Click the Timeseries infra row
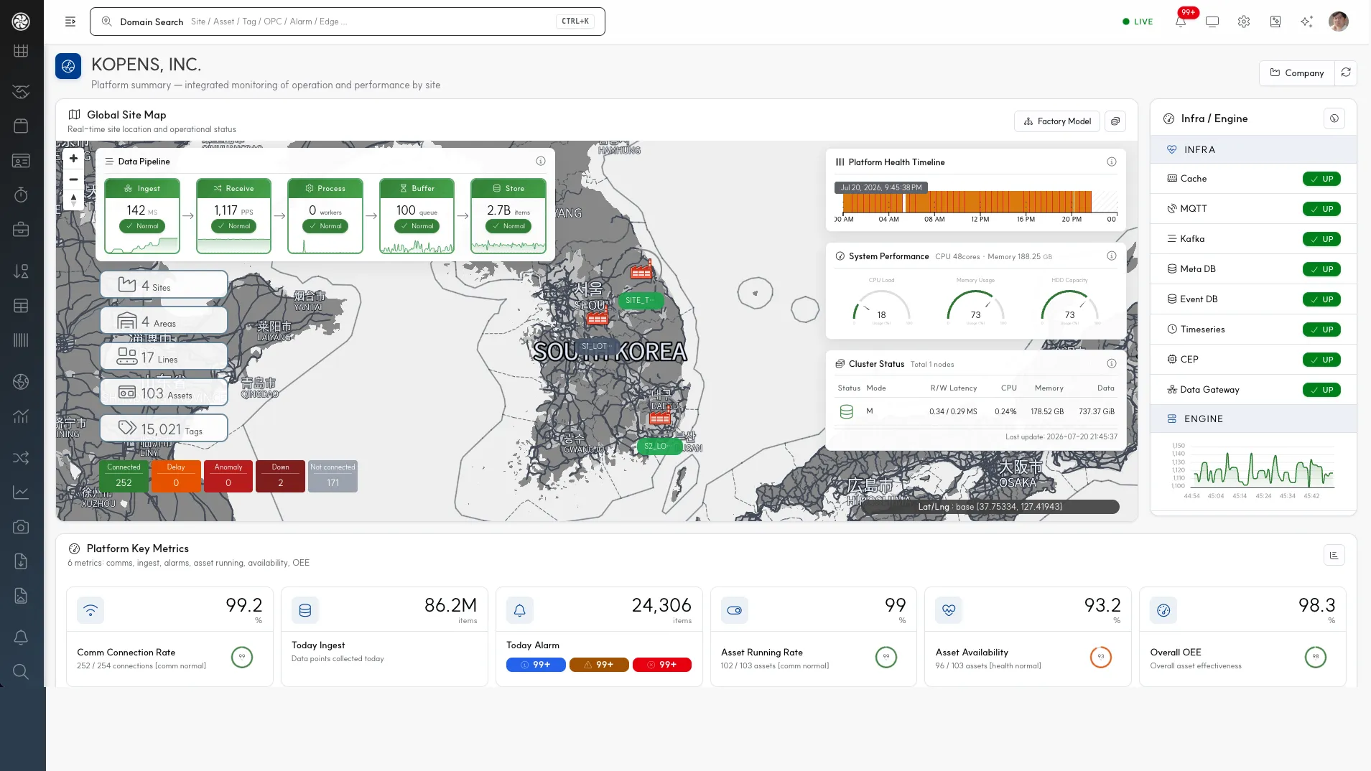 [1253, 330]
